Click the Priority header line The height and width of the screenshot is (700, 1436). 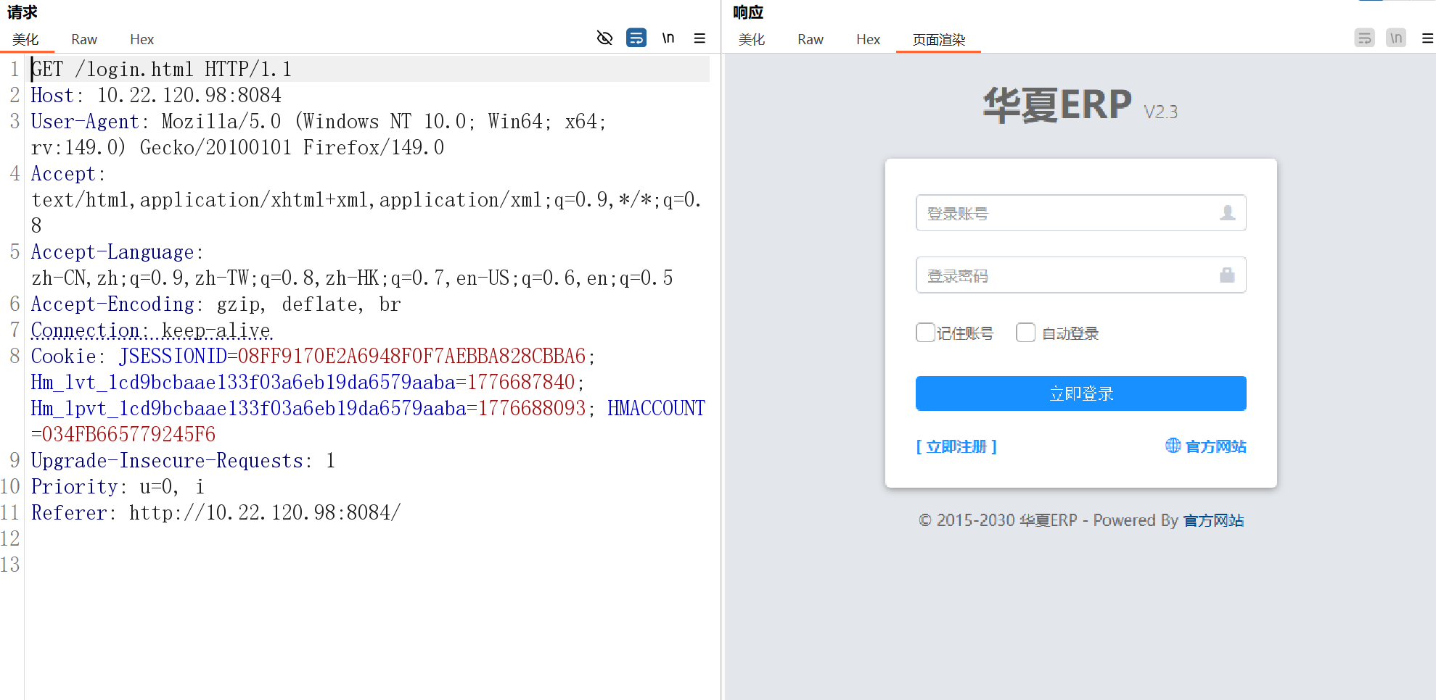118,486
